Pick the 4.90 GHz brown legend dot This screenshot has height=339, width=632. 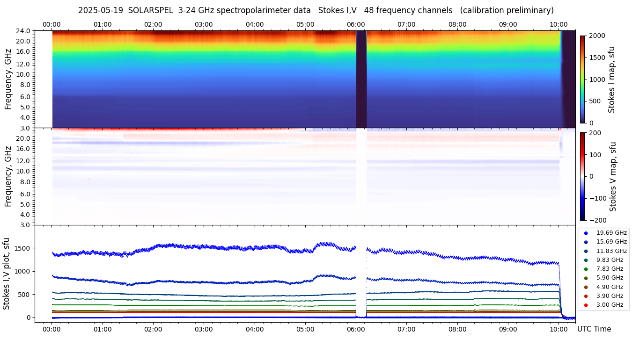[586, 287]
